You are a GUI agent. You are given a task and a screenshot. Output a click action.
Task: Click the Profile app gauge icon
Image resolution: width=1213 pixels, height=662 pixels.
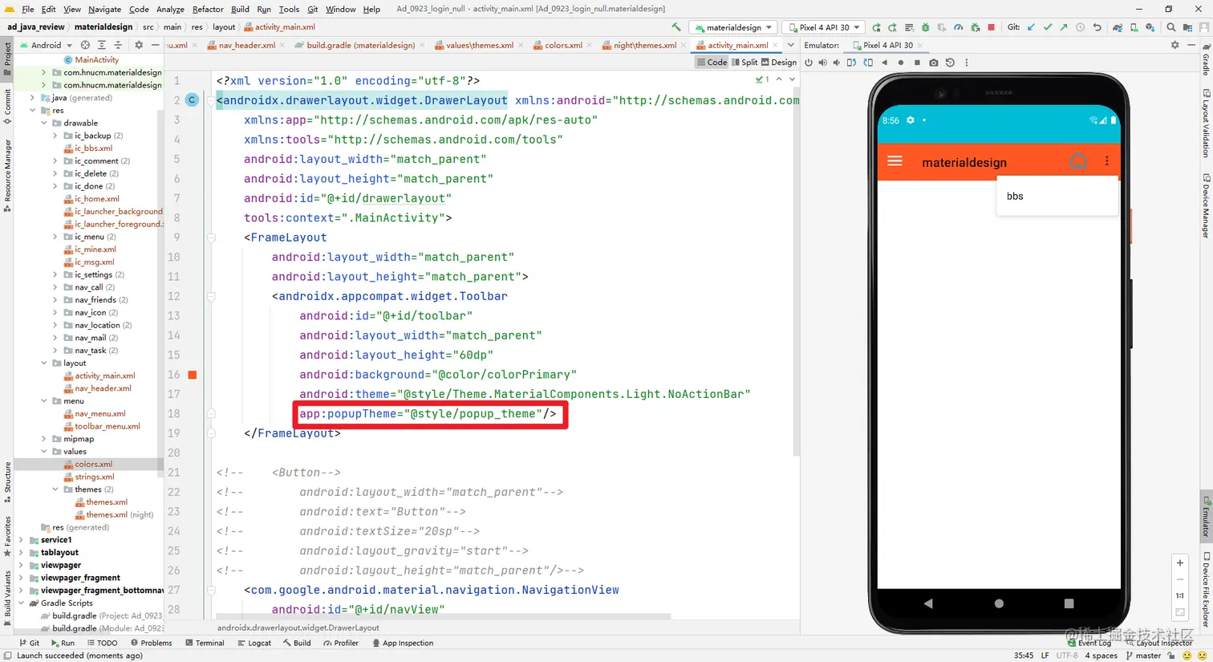coord(959,27)
